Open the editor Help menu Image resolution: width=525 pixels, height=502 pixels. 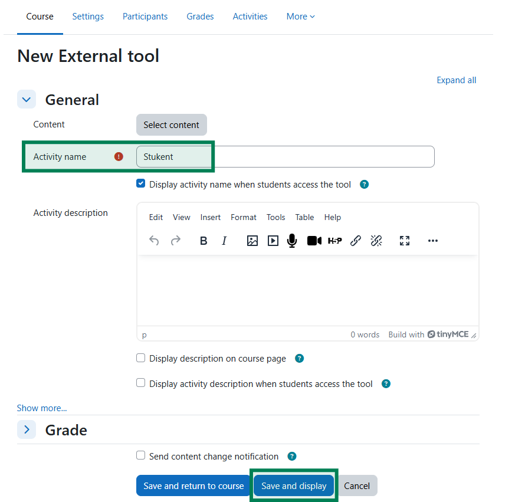[x=333, y=217]
